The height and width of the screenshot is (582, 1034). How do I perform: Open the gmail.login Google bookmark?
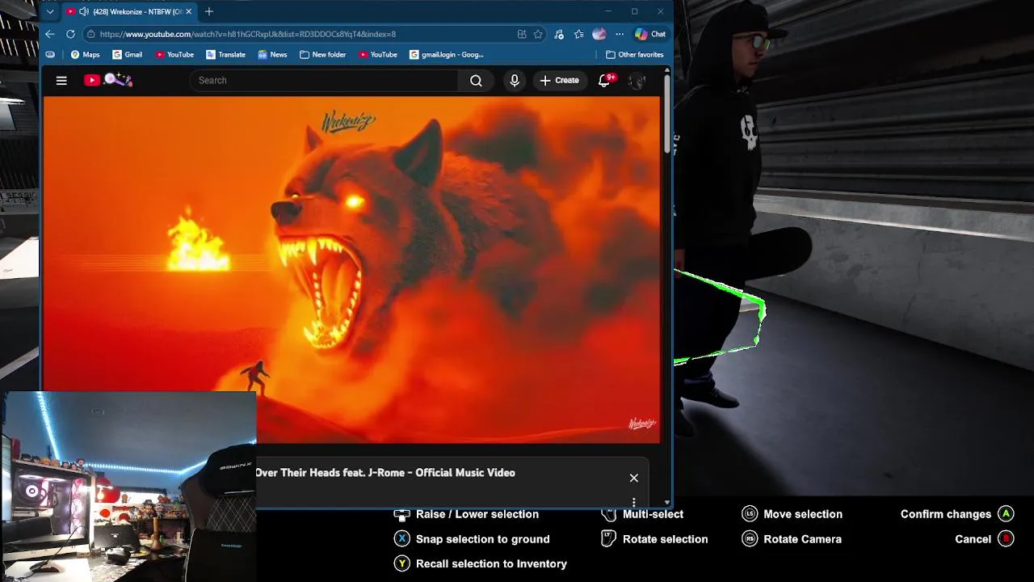coord(447,54)
